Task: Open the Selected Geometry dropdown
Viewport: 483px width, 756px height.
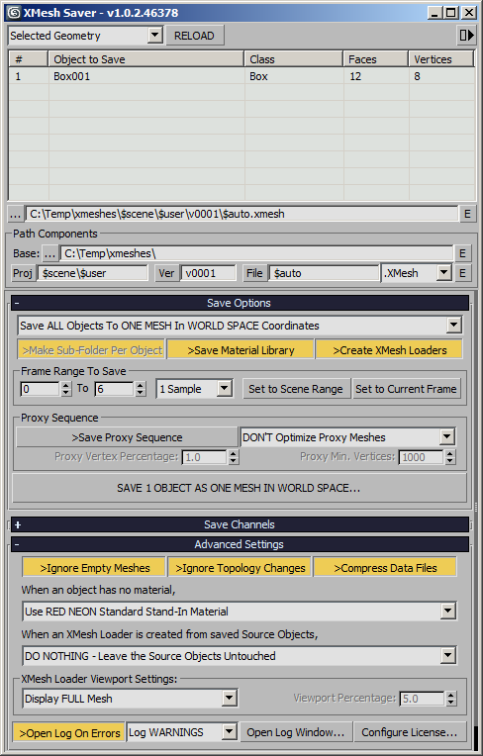Action: pyautogui.click(x=85, y=36)
